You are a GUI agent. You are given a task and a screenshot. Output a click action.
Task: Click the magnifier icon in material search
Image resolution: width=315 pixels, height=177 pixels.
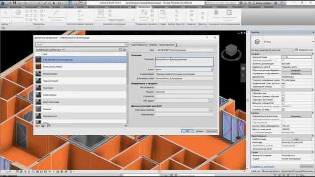point(126,45)
